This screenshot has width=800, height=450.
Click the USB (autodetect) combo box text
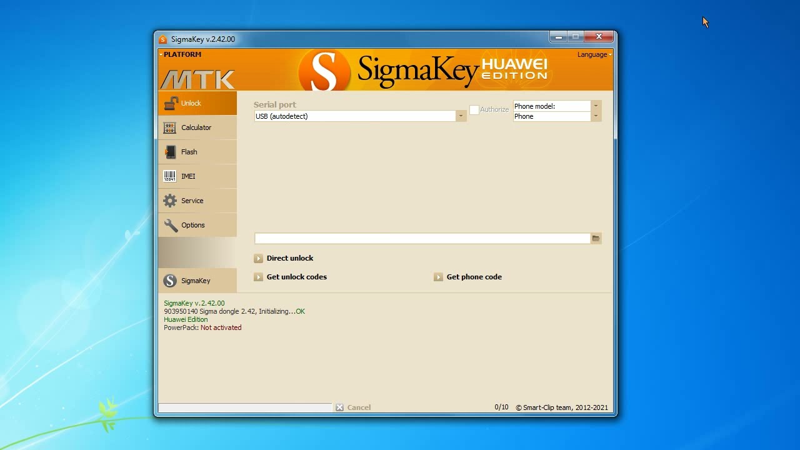282,116
